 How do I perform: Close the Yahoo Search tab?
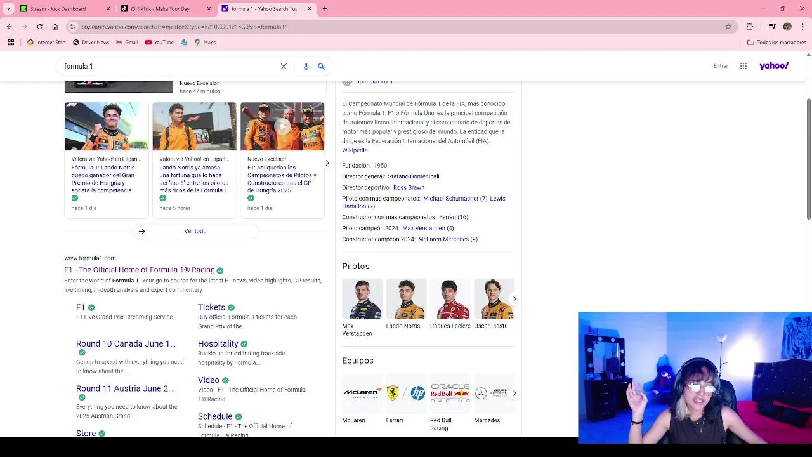tap(310, 9)
